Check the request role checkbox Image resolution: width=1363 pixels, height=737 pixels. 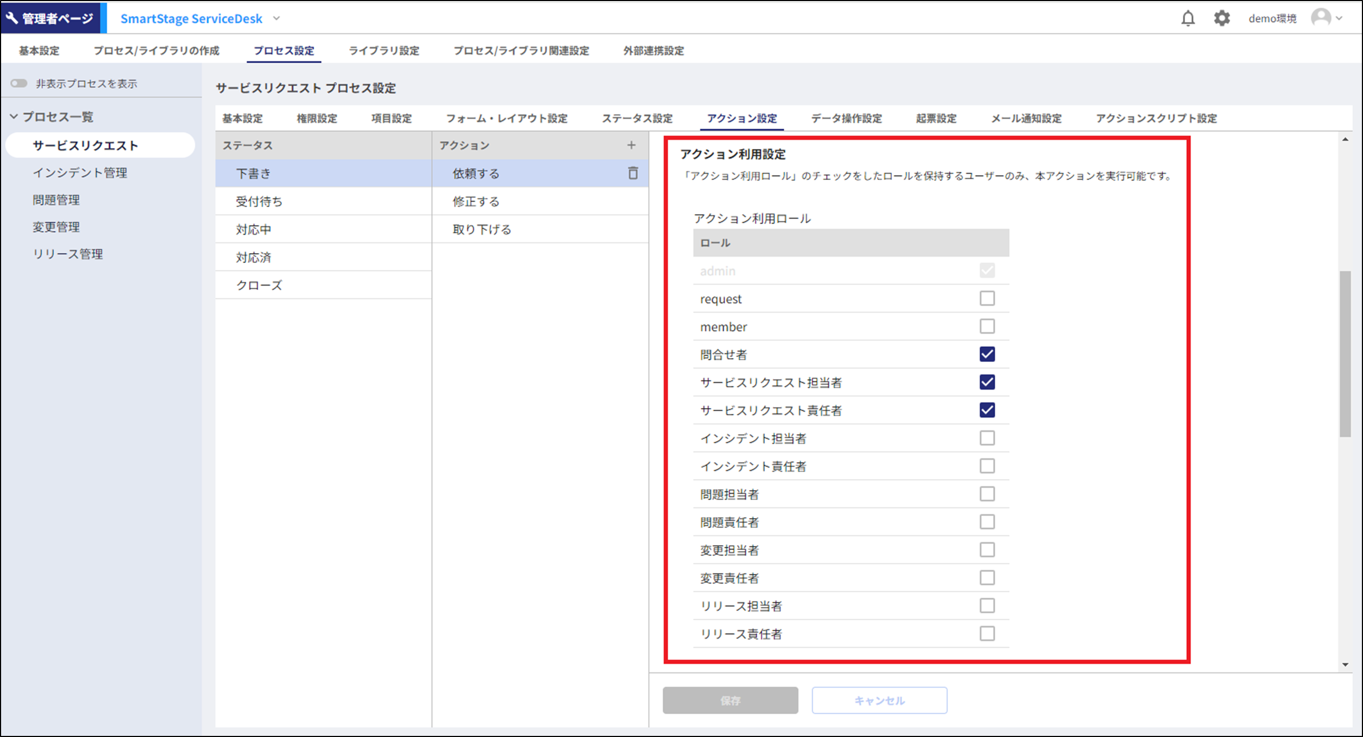[987, 299]
